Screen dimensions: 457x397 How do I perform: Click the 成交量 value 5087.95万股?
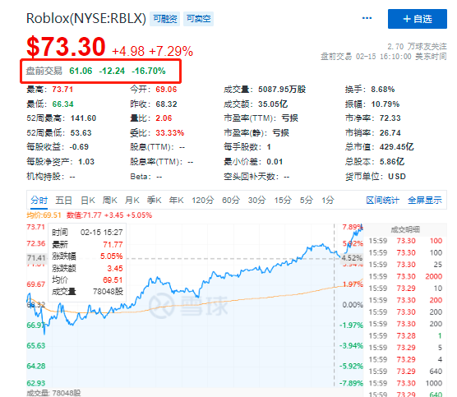click(x=282, y=90)
